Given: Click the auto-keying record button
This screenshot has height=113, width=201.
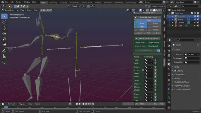Looking at the screenshot, I should [x=70, y=104].
